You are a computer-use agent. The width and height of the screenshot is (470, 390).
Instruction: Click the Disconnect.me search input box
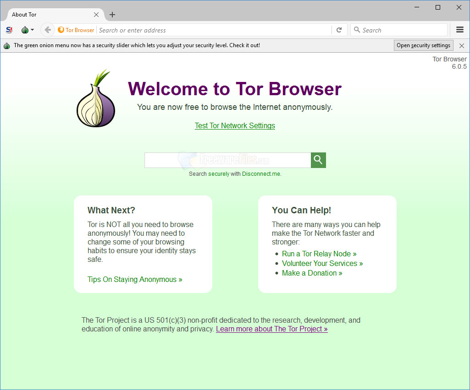[228, 160]
